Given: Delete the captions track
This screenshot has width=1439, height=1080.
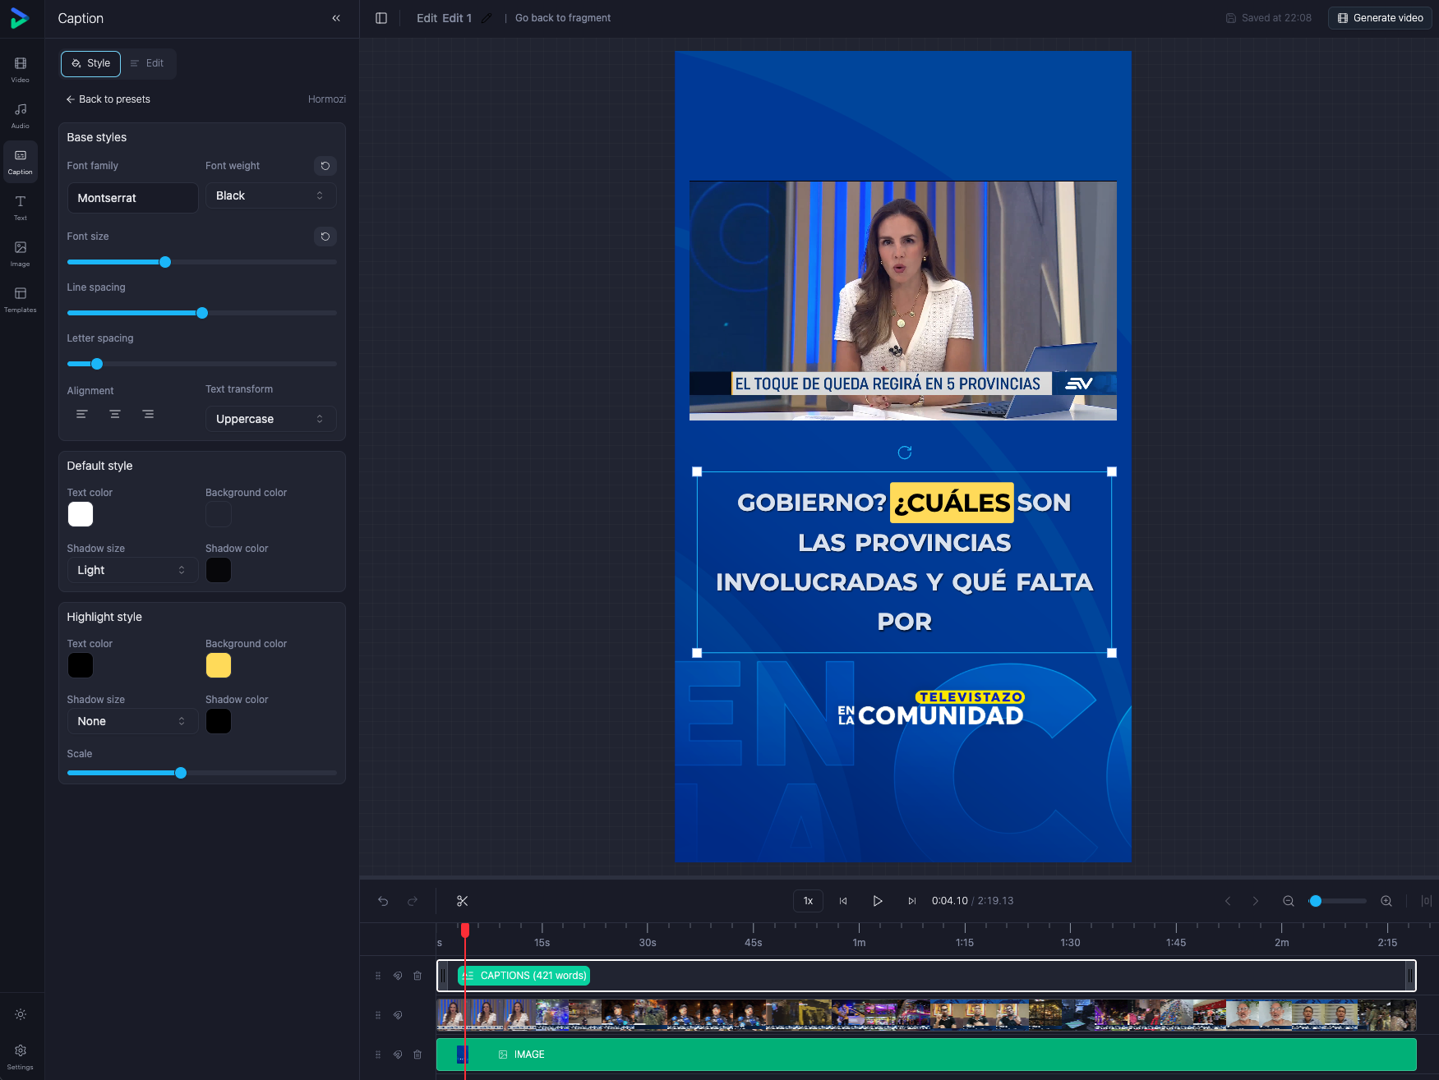Looking at the screenshot, I should pyautogui.click(x=417, y=976).
